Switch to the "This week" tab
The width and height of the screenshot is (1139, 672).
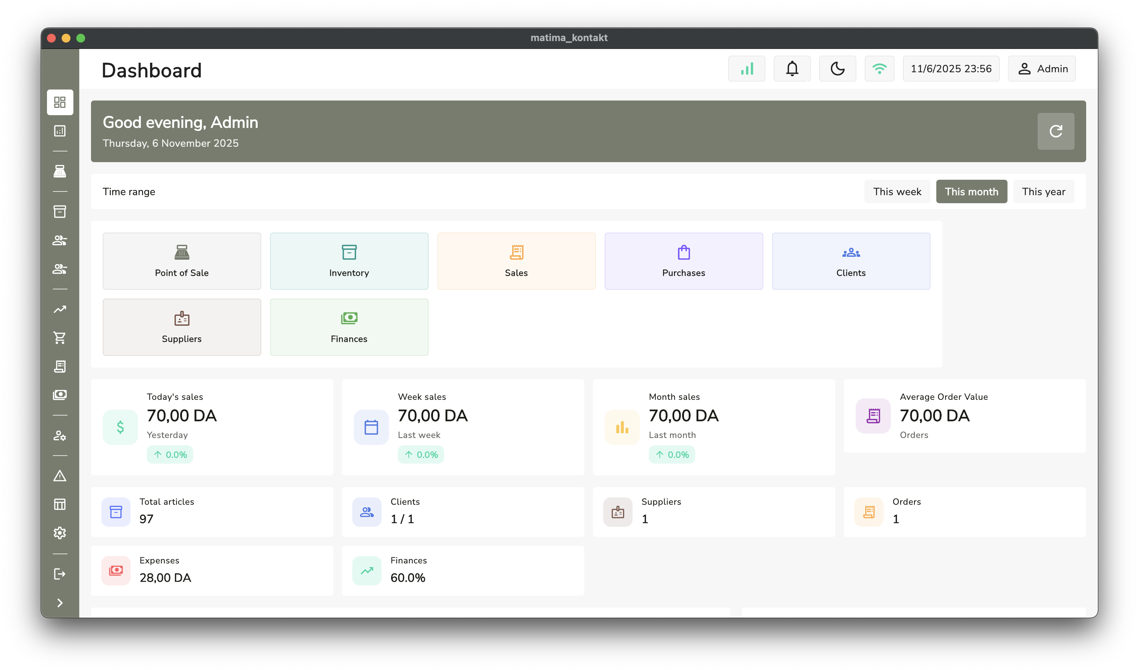(897, 191)
